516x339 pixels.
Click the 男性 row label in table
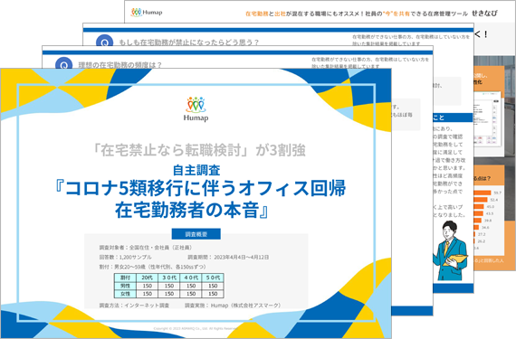point(126,286)
